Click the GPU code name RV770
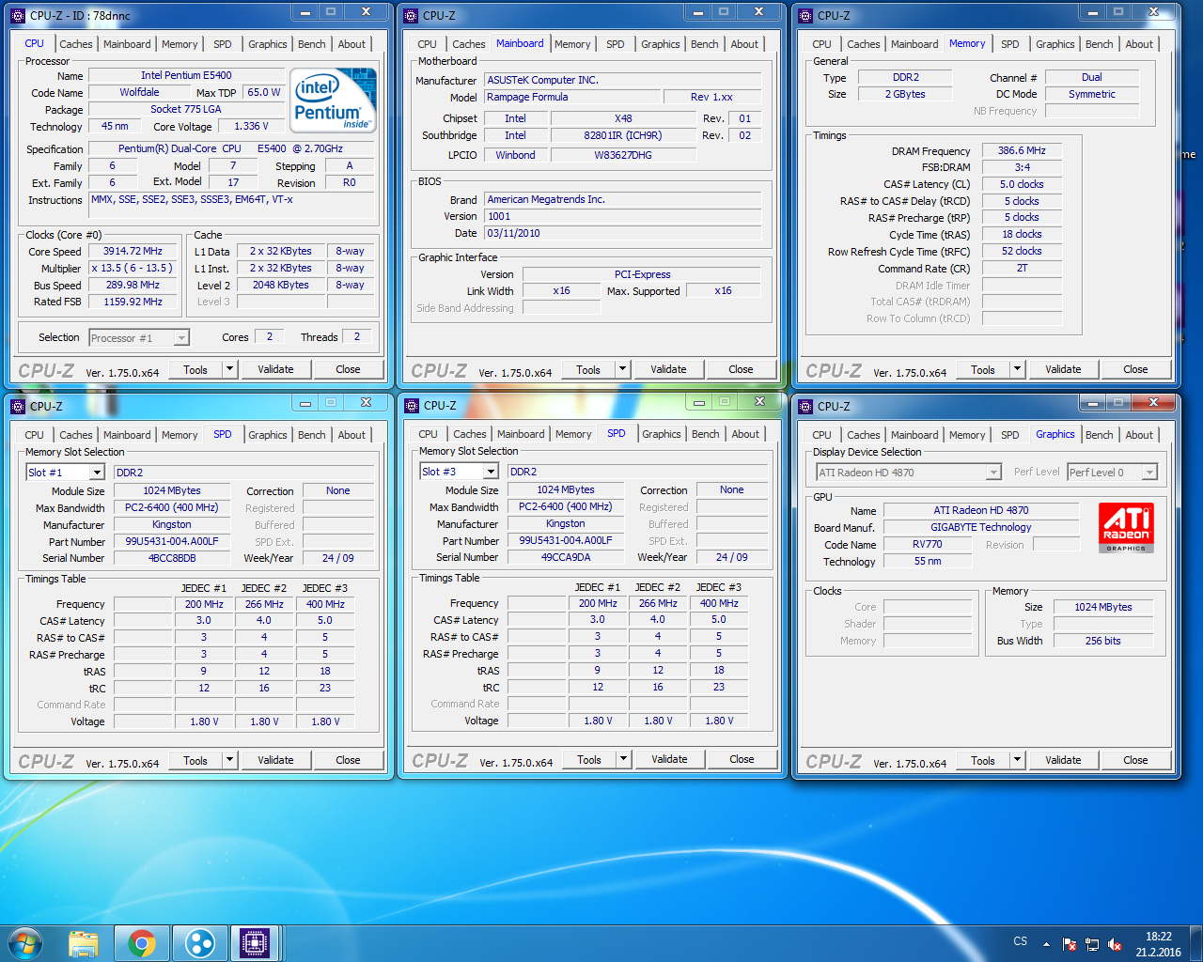This screenshot has width=1203, height=962. point(928,544)
